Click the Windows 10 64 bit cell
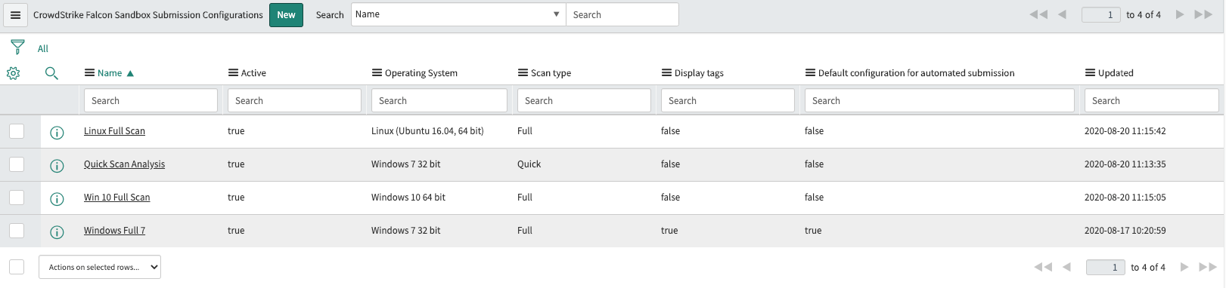Image resolution: width=1226 pixels, height=288 pixels. click(408, 198)
